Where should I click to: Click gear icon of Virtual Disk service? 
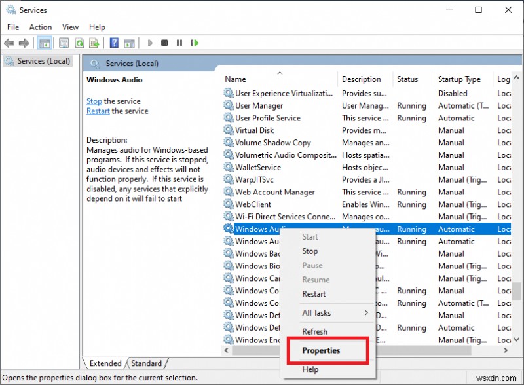coord(229,130)
